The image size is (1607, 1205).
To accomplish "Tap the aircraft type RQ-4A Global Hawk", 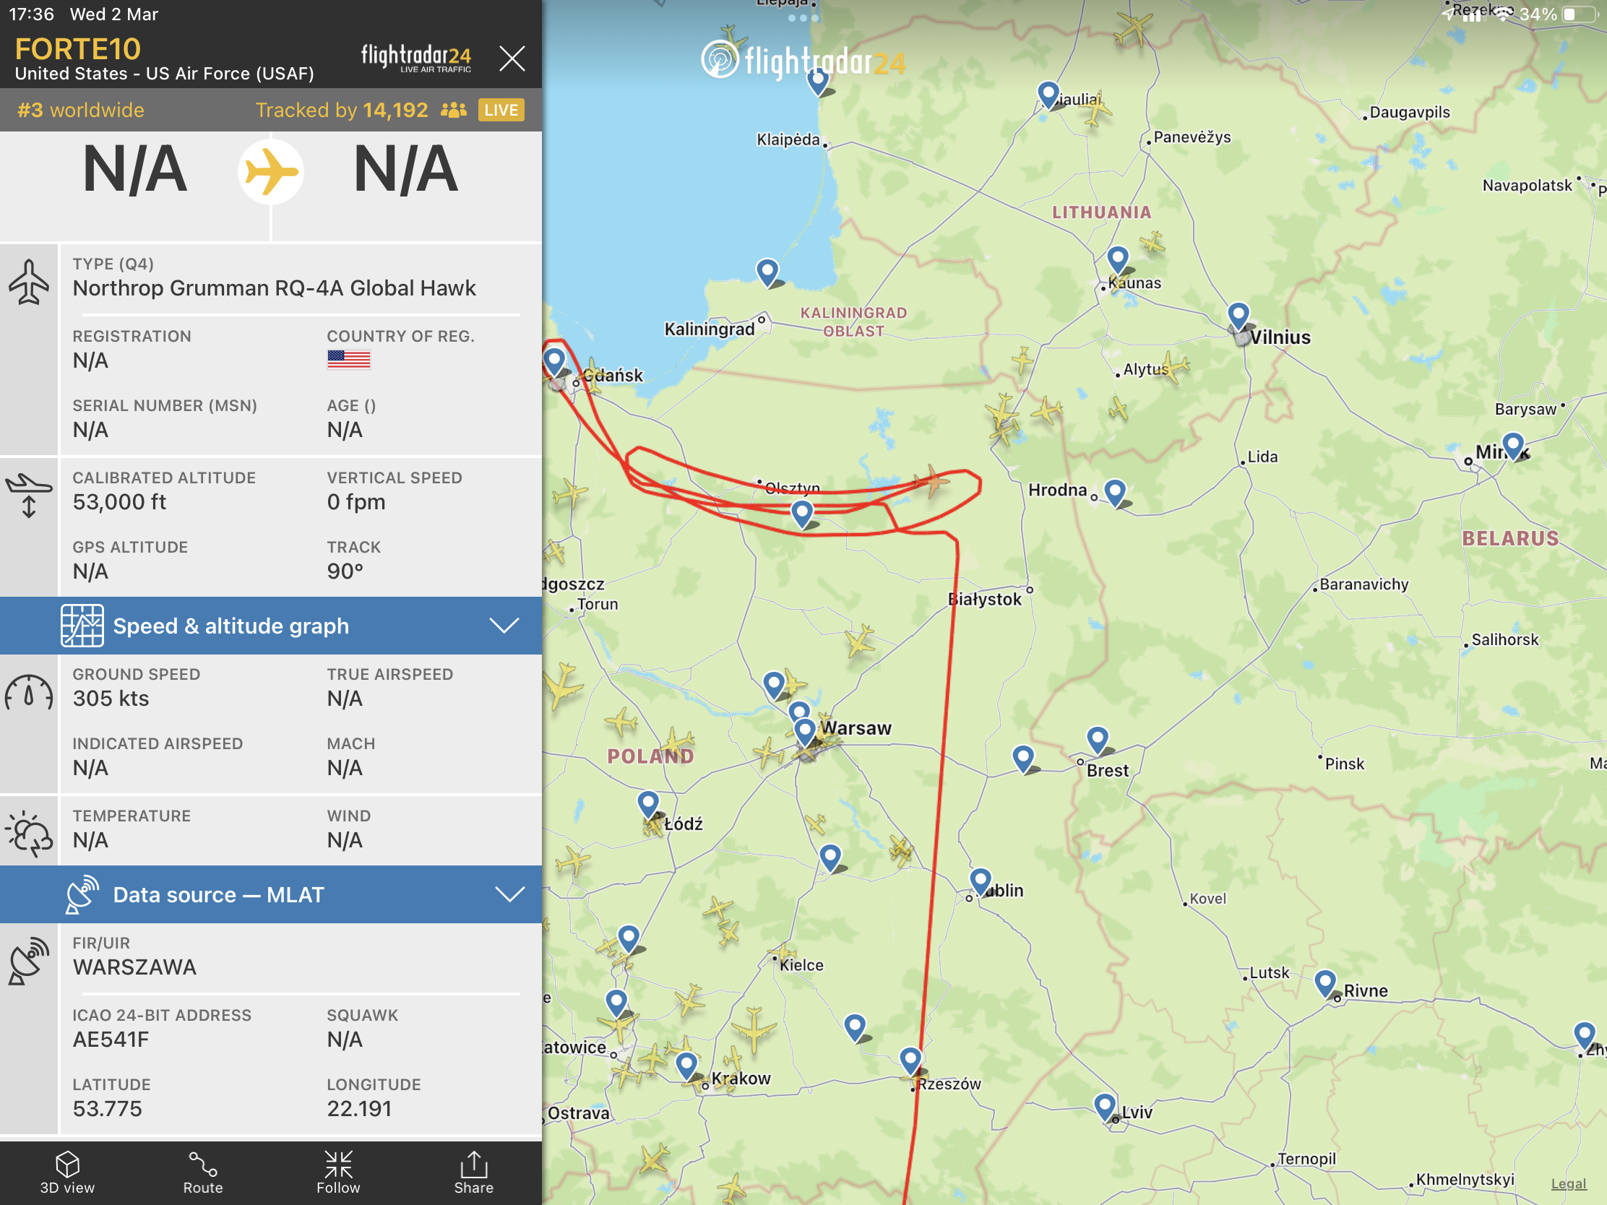I will (275, 288).
